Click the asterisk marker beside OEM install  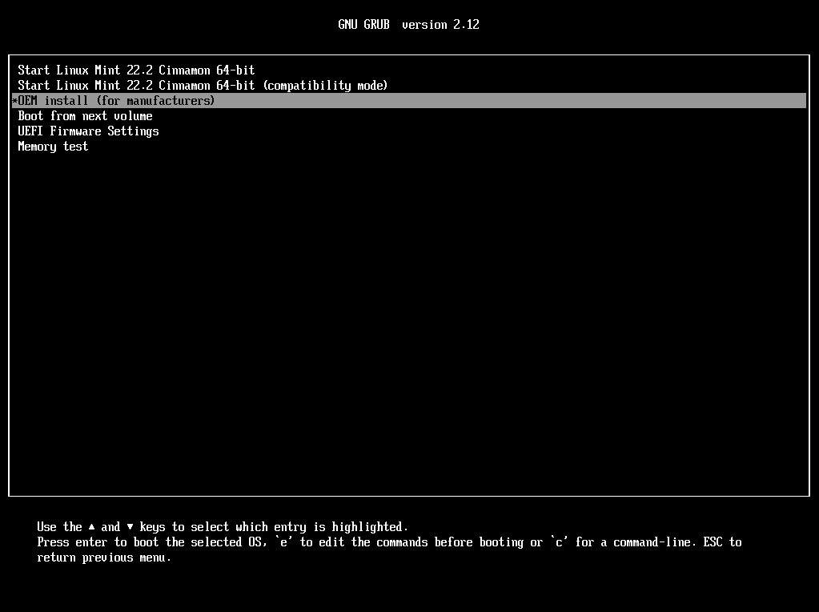[14, 101]
